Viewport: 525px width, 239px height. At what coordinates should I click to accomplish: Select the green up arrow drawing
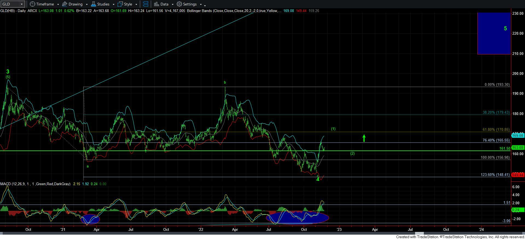(364, 138)
